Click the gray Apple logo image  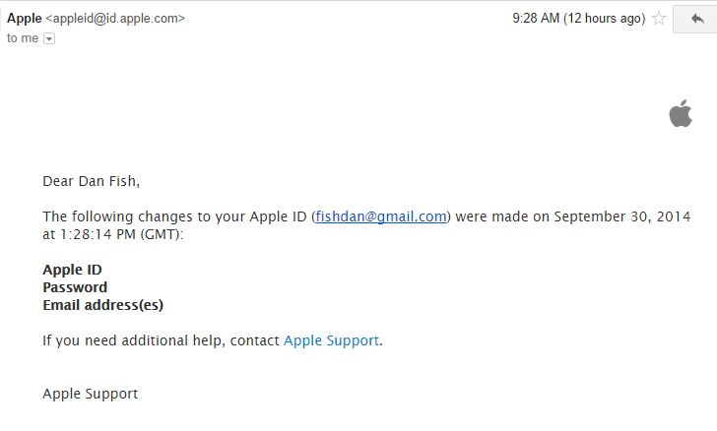[x=681, y=113]
